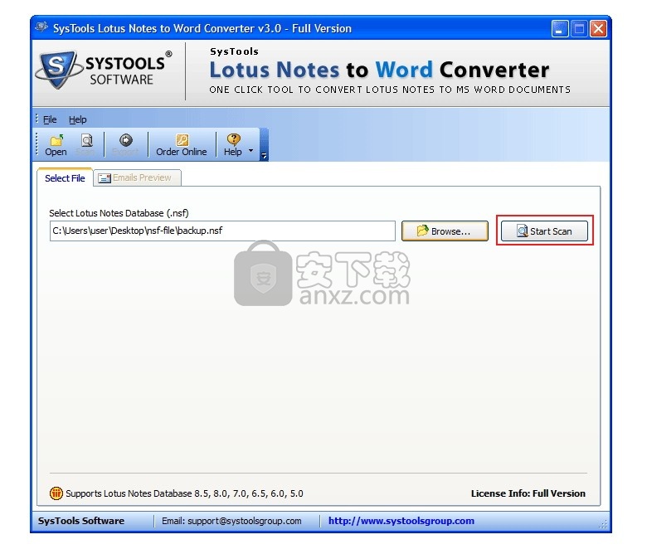
Task: Click the window resize grip corner
Action: pyautogui.click(x=604, y=525)
